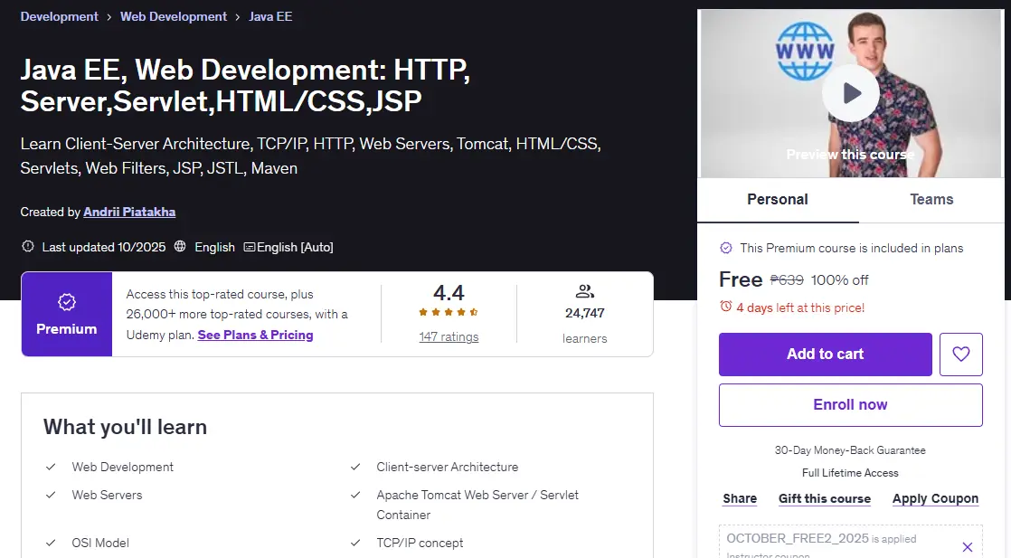Click the '100% off' discount text
The image size is (1011, 558).
tap(839, 280)
